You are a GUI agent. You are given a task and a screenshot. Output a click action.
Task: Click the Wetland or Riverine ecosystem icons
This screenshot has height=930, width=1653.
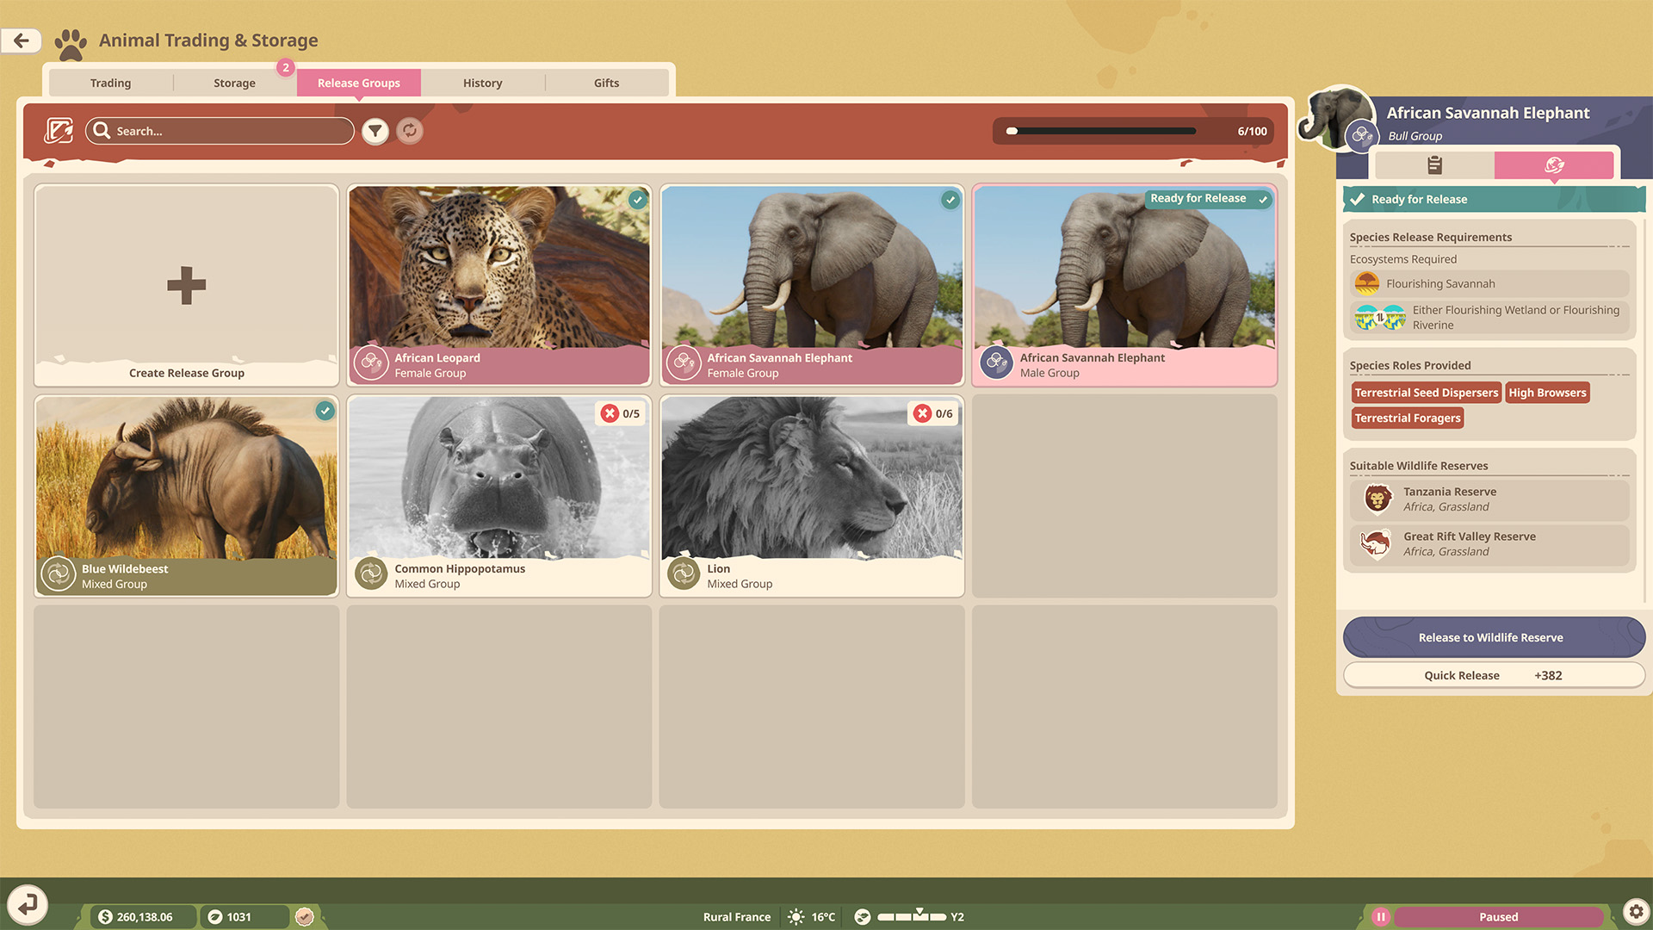1380,318
